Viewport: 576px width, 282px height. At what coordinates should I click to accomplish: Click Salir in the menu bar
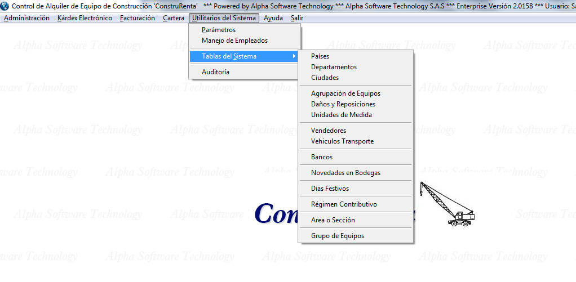pyautogui.click(x=297, y=18)
